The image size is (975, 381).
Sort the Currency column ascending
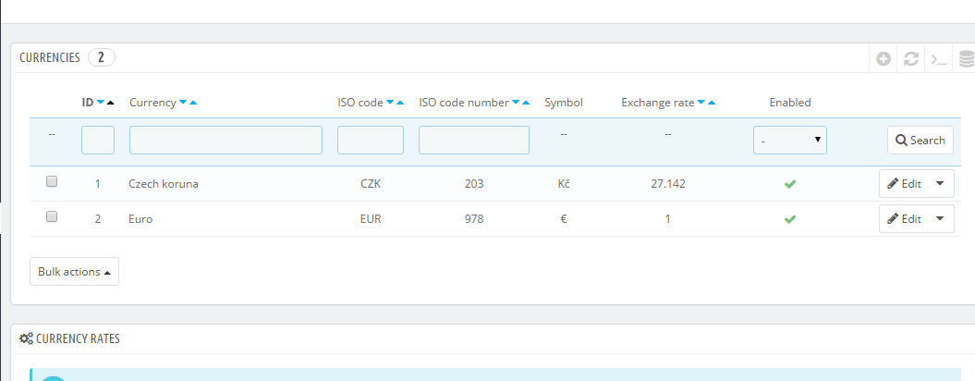pyautogui.click(x=193, y=103)
